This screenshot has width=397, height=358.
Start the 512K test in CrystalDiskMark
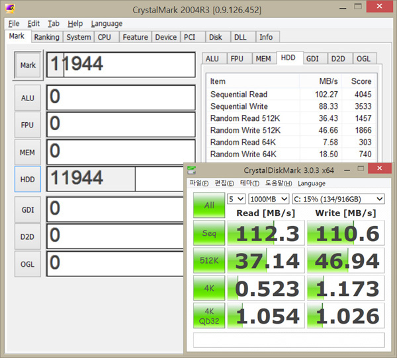click(209, 260)
